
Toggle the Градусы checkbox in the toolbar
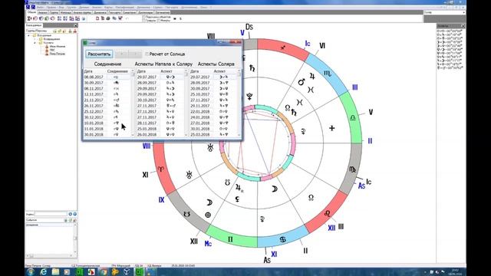pos(144,21)
